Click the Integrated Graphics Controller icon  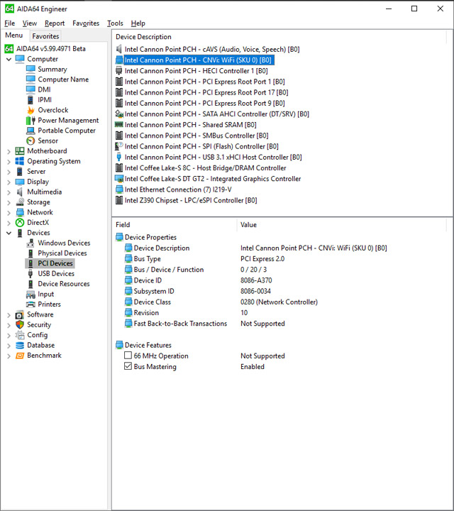point(119,179)
